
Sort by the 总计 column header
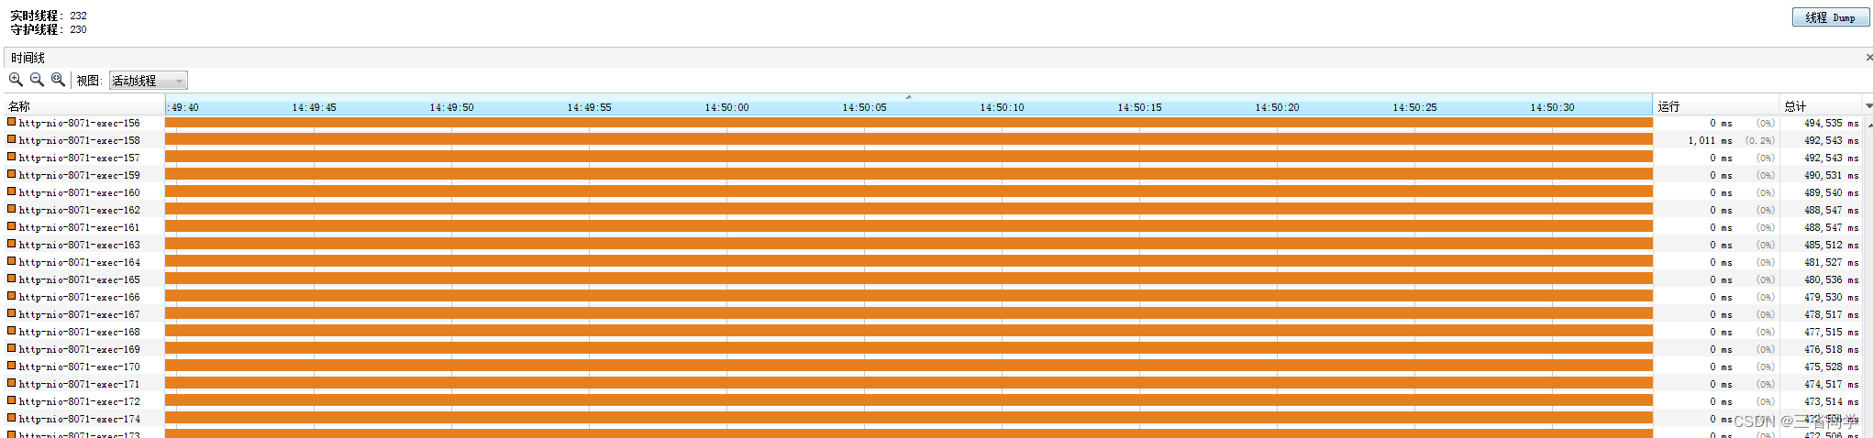pos(1821,106)
